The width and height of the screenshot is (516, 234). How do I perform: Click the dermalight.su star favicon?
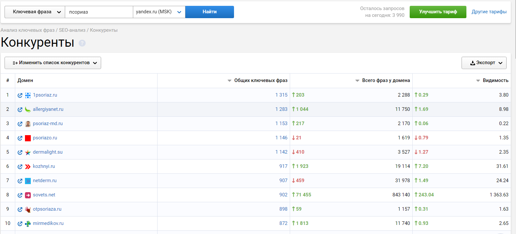pos(28,152)
